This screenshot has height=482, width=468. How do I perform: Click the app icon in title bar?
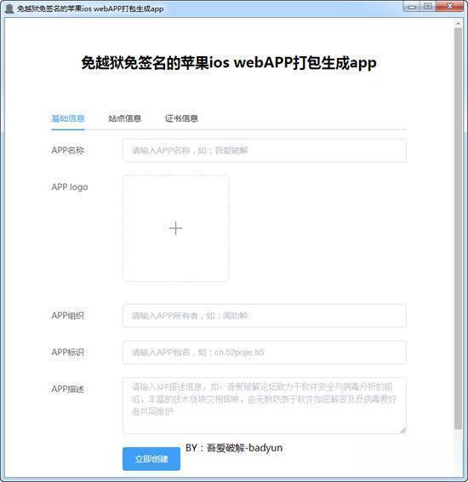9,9
